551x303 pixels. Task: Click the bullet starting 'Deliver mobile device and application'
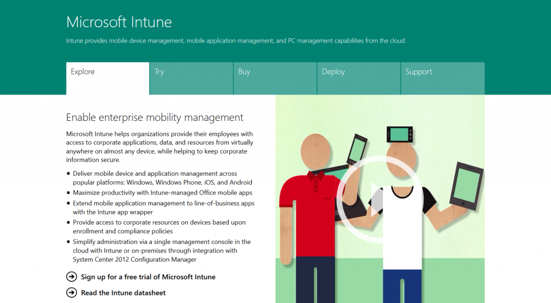163,178
